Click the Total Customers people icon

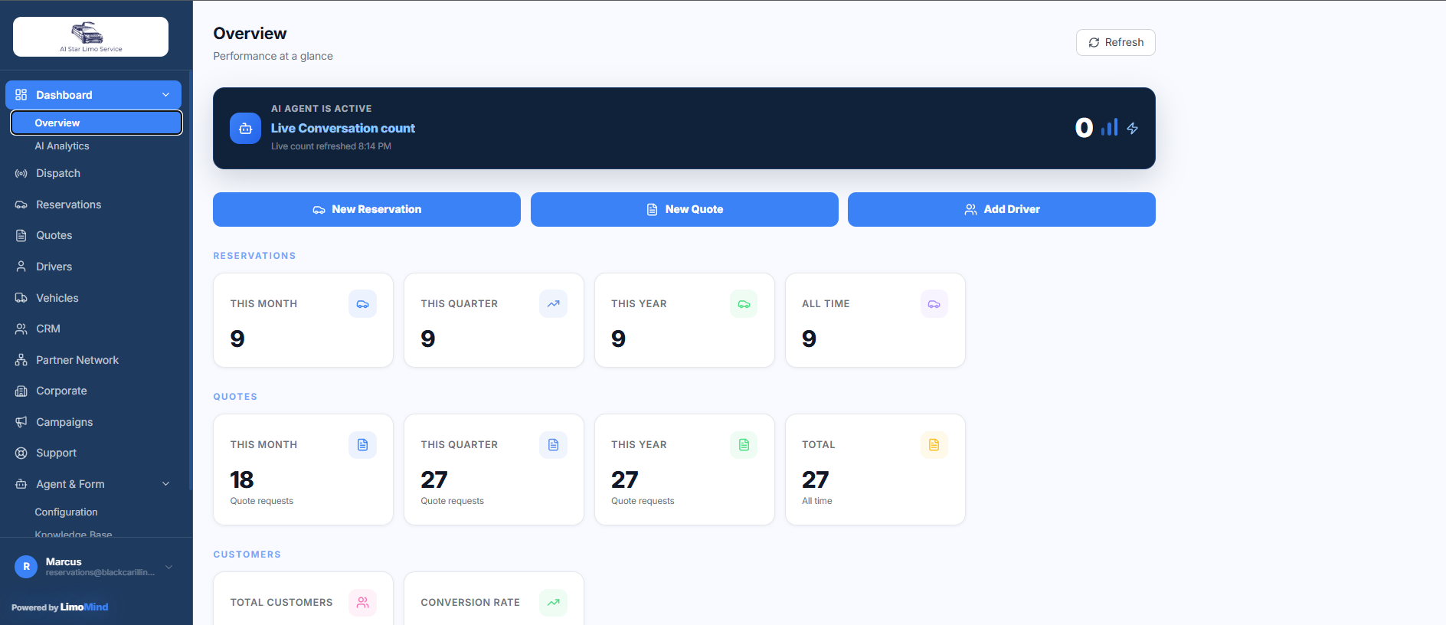[x=362, y=603]
